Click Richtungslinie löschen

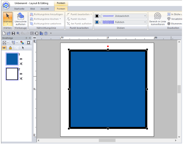[x=44, y=19]
